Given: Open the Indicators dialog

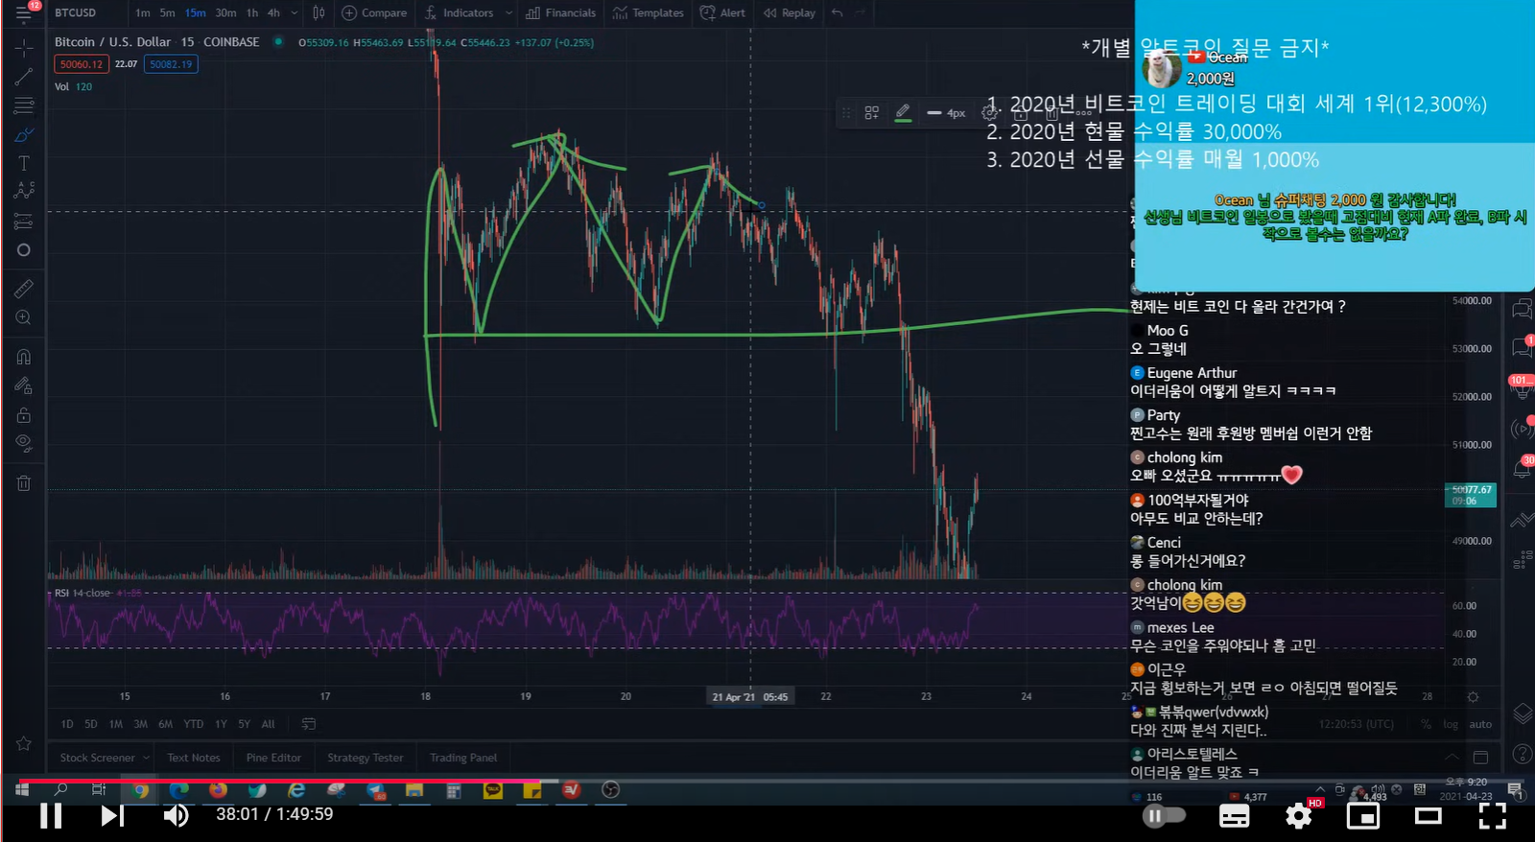Looking at the screenshot, I should [459, 12].
